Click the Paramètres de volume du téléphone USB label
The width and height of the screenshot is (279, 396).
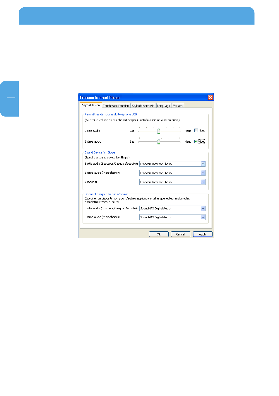111,115
